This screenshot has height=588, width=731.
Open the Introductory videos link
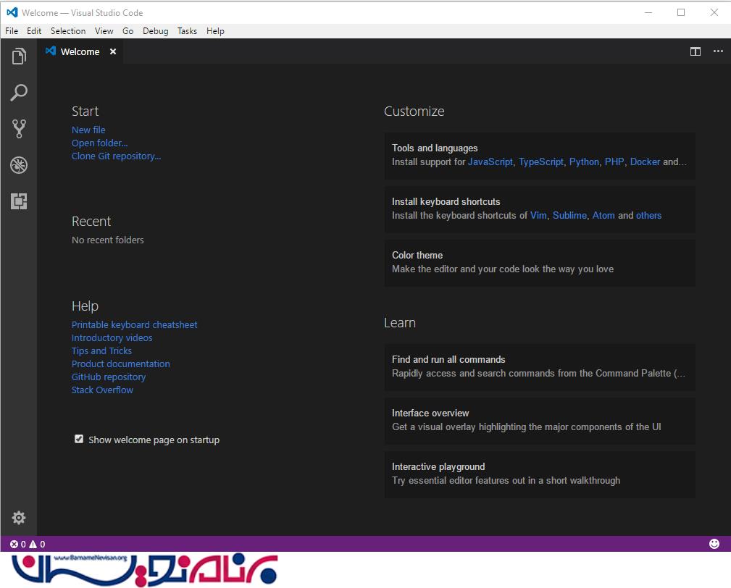coord(112,337)
